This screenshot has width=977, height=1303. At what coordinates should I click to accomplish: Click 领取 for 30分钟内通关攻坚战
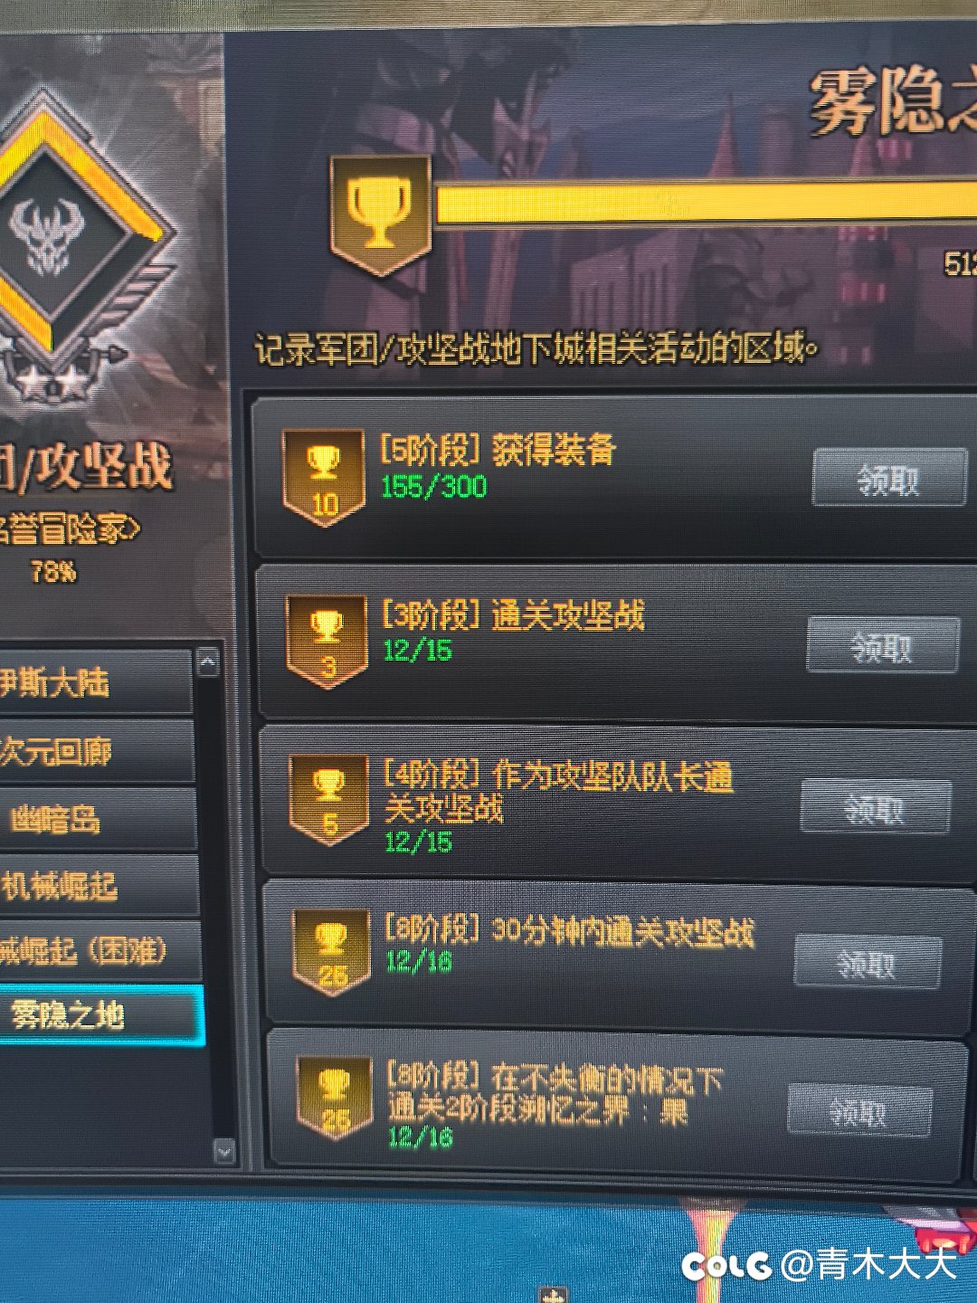(868, 962)
